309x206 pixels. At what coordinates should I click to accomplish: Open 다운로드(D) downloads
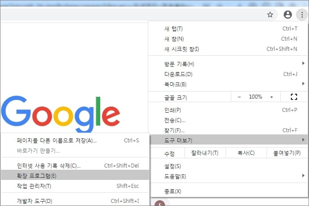pos(228,74)
